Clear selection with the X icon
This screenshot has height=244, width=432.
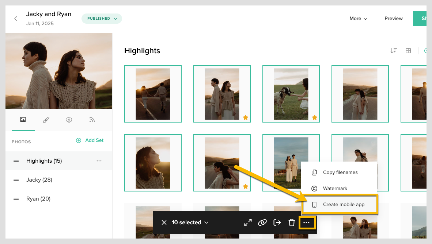tap(164, 222)
